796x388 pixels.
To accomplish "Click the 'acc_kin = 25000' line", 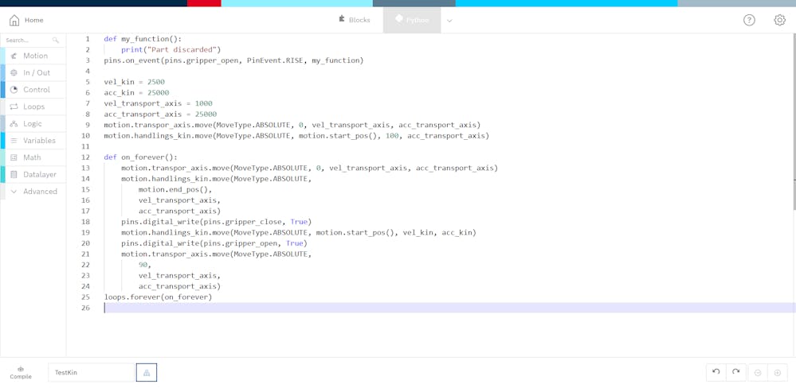I will (136, 93).
